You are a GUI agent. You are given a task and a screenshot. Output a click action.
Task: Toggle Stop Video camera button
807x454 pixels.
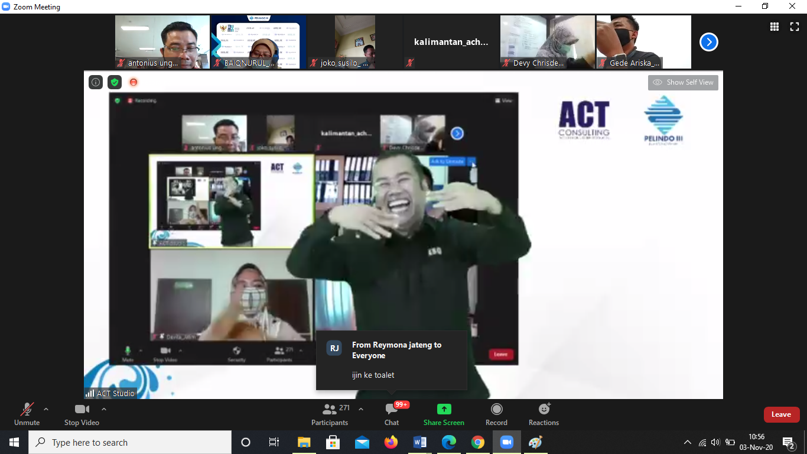82,414
